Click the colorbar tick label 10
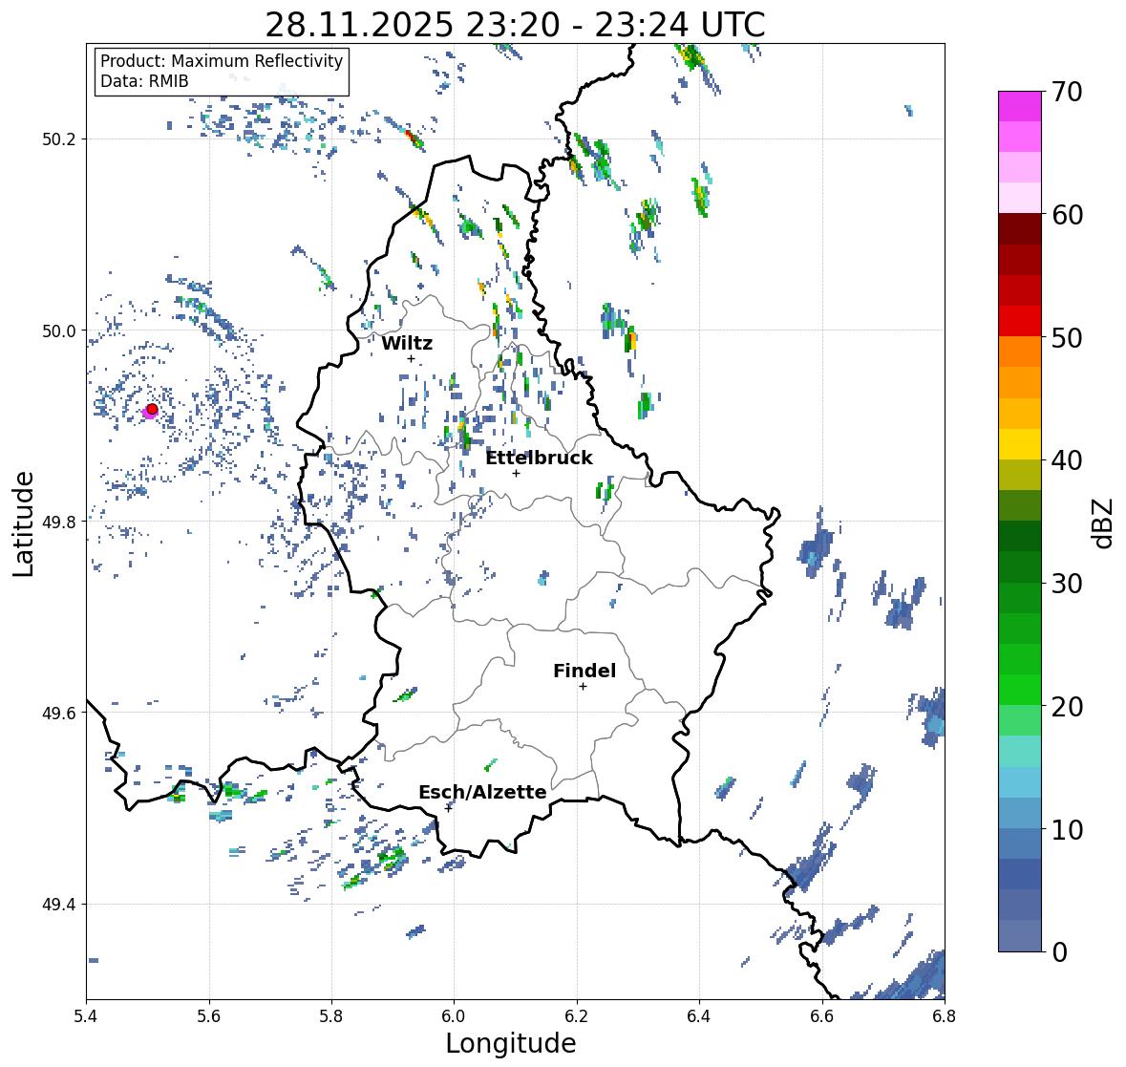1126x1067 pixels. point(1067,829)
